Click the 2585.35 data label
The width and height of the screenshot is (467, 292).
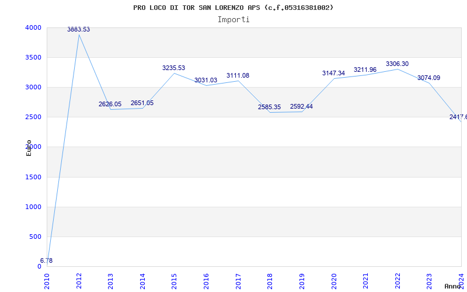click(269, 107)
